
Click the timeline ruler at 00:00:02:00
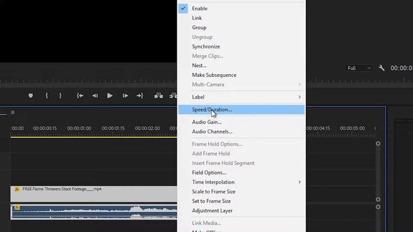tap(148, 128)
